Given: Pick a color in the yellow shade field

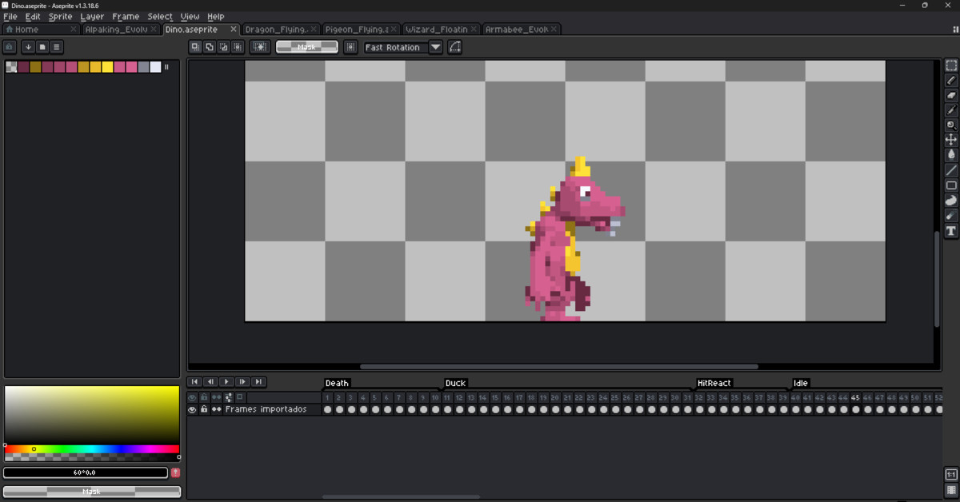Looking at the screenshot, I should click(92, 415).
